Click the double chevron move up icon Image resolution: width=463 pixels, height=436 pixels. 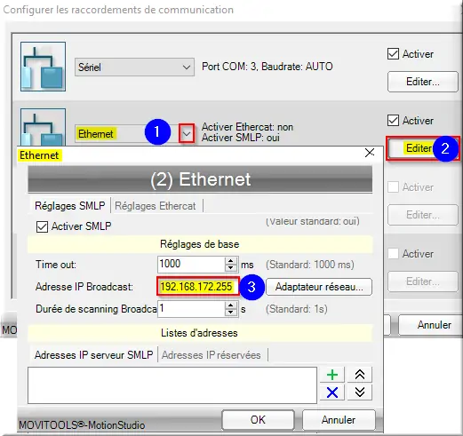[x=360, y=375]
